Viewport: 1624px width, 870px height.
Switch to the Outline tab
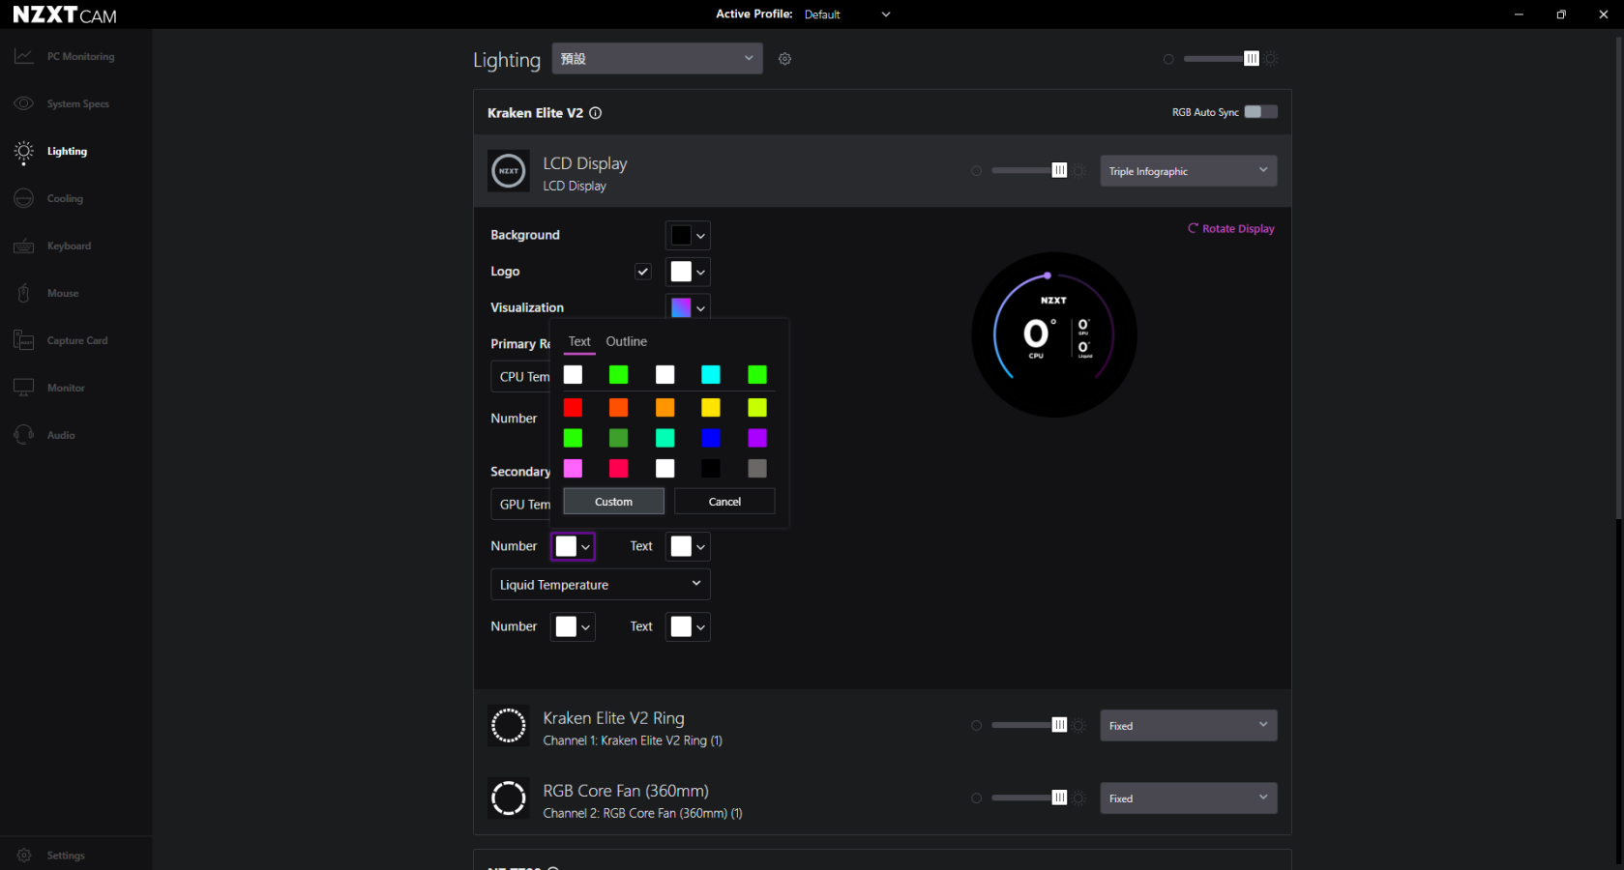click(x=626, y=342)
